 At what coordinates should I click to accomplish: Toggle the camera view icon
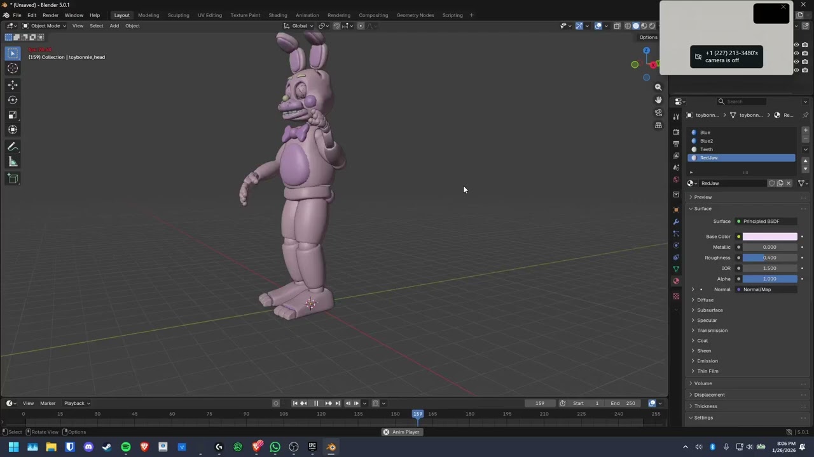click(658, 112)
